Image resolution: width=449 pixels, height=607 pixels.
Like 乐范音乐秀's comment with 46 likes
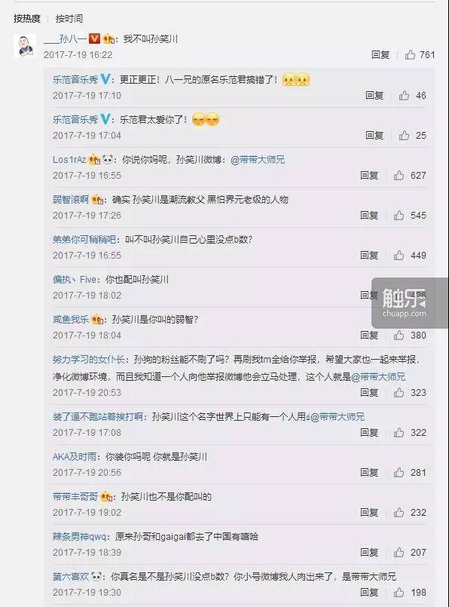pos(404,95)
